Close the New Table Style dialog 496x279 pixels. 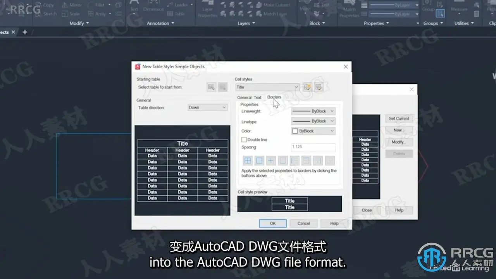point(346,67)
